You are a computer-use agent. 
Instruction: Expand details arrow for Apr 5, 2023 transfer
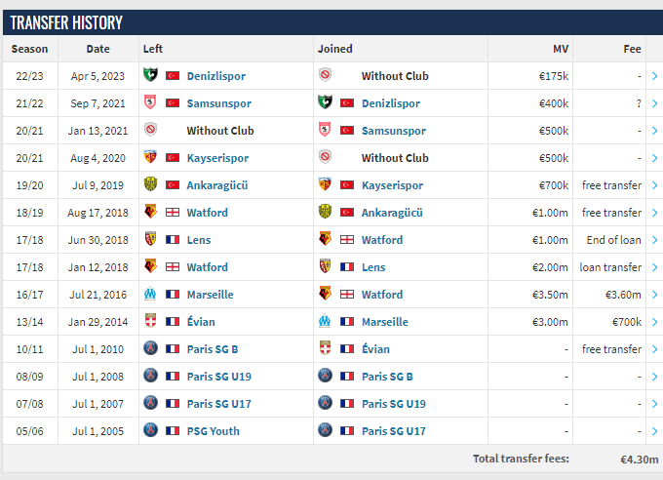click(x=654, y=76)
